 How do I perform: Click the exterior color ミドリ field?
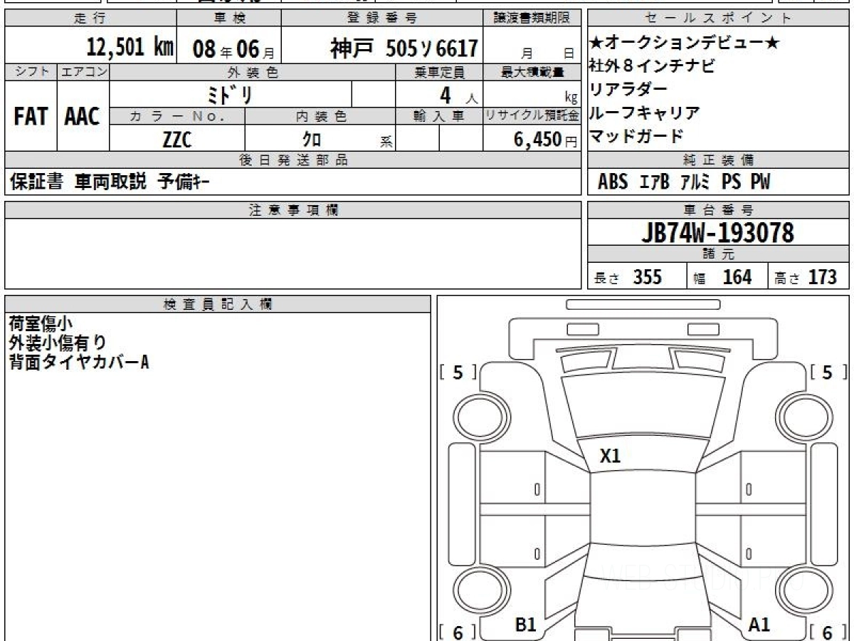[231, 95]
